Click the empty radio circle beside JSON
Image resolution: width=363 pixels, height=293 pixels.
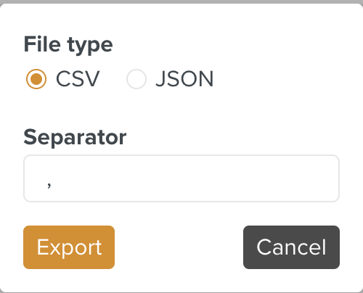(136, 79)
